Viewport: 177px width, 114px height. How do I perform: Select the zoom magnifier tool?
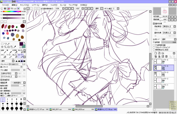[5, 47]
